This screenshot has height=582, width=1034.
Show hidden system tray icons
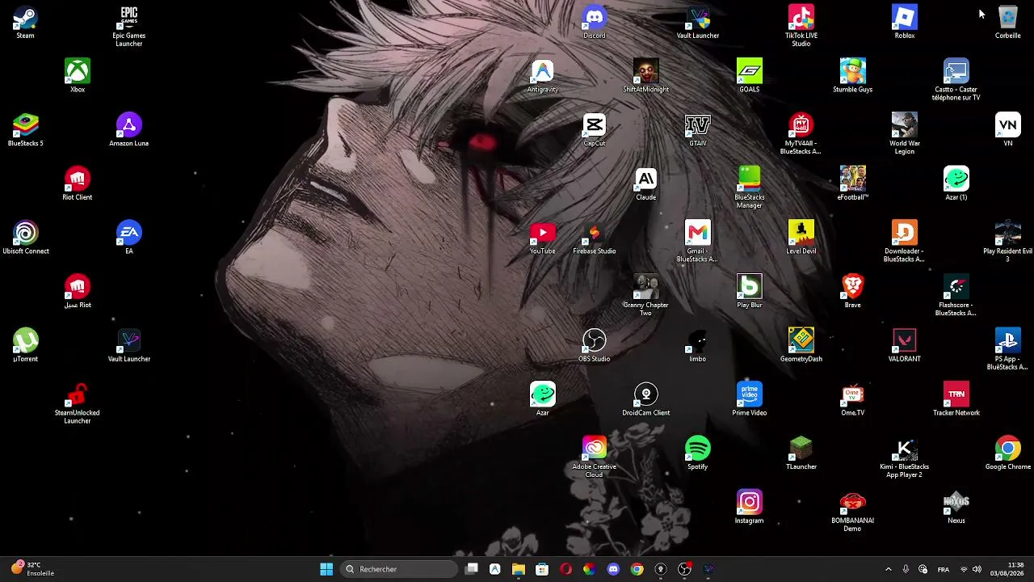[889, 569]
